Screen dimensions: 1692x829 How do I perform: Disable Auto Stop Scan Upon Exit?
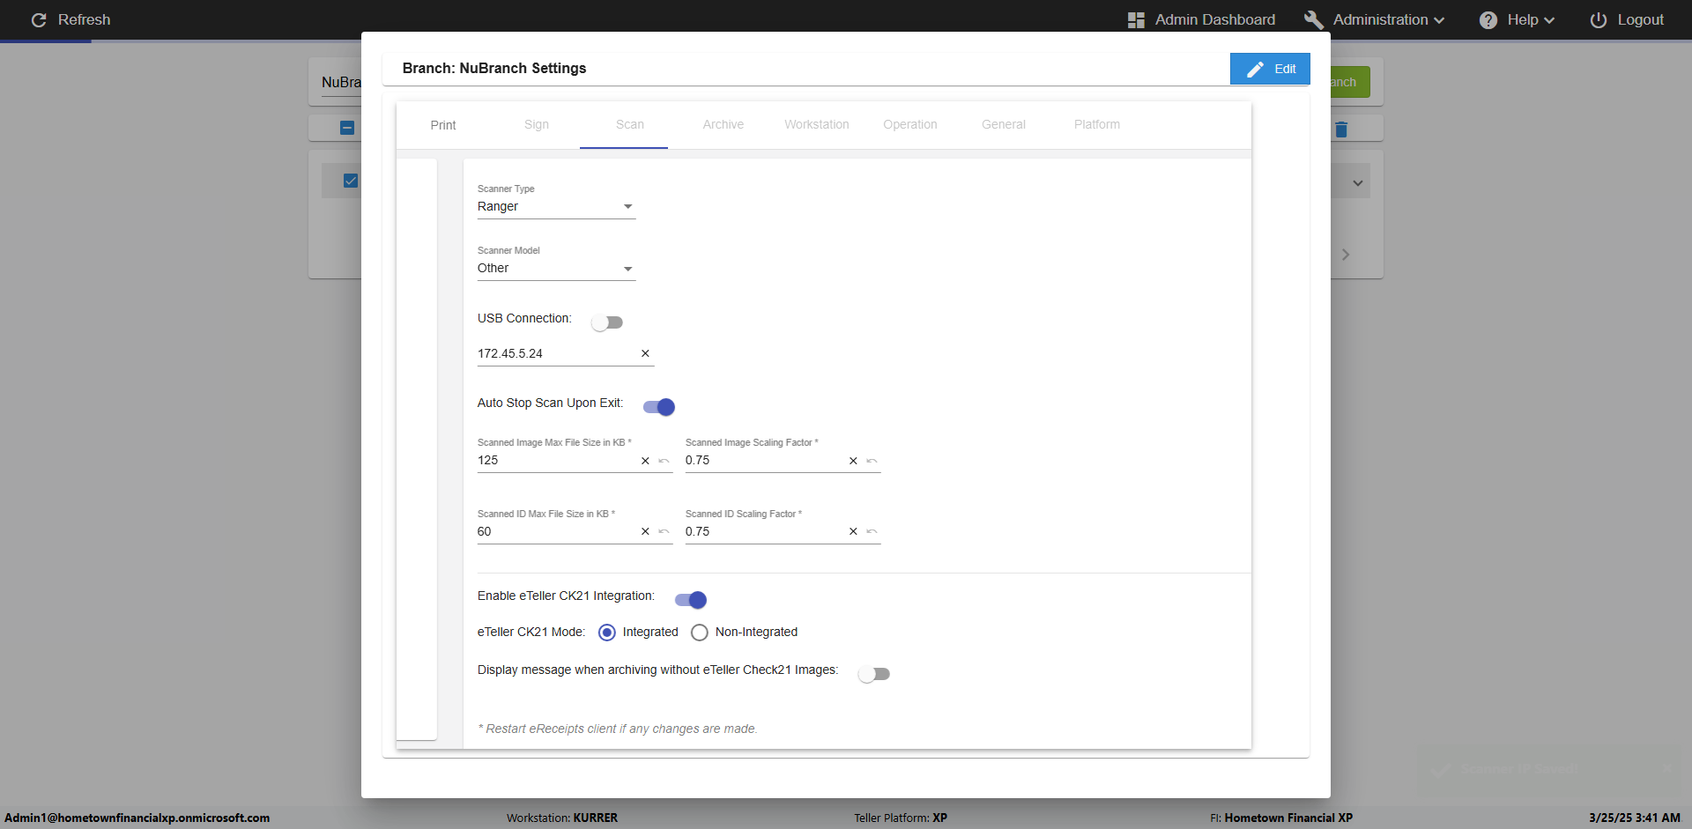[658, 407]
